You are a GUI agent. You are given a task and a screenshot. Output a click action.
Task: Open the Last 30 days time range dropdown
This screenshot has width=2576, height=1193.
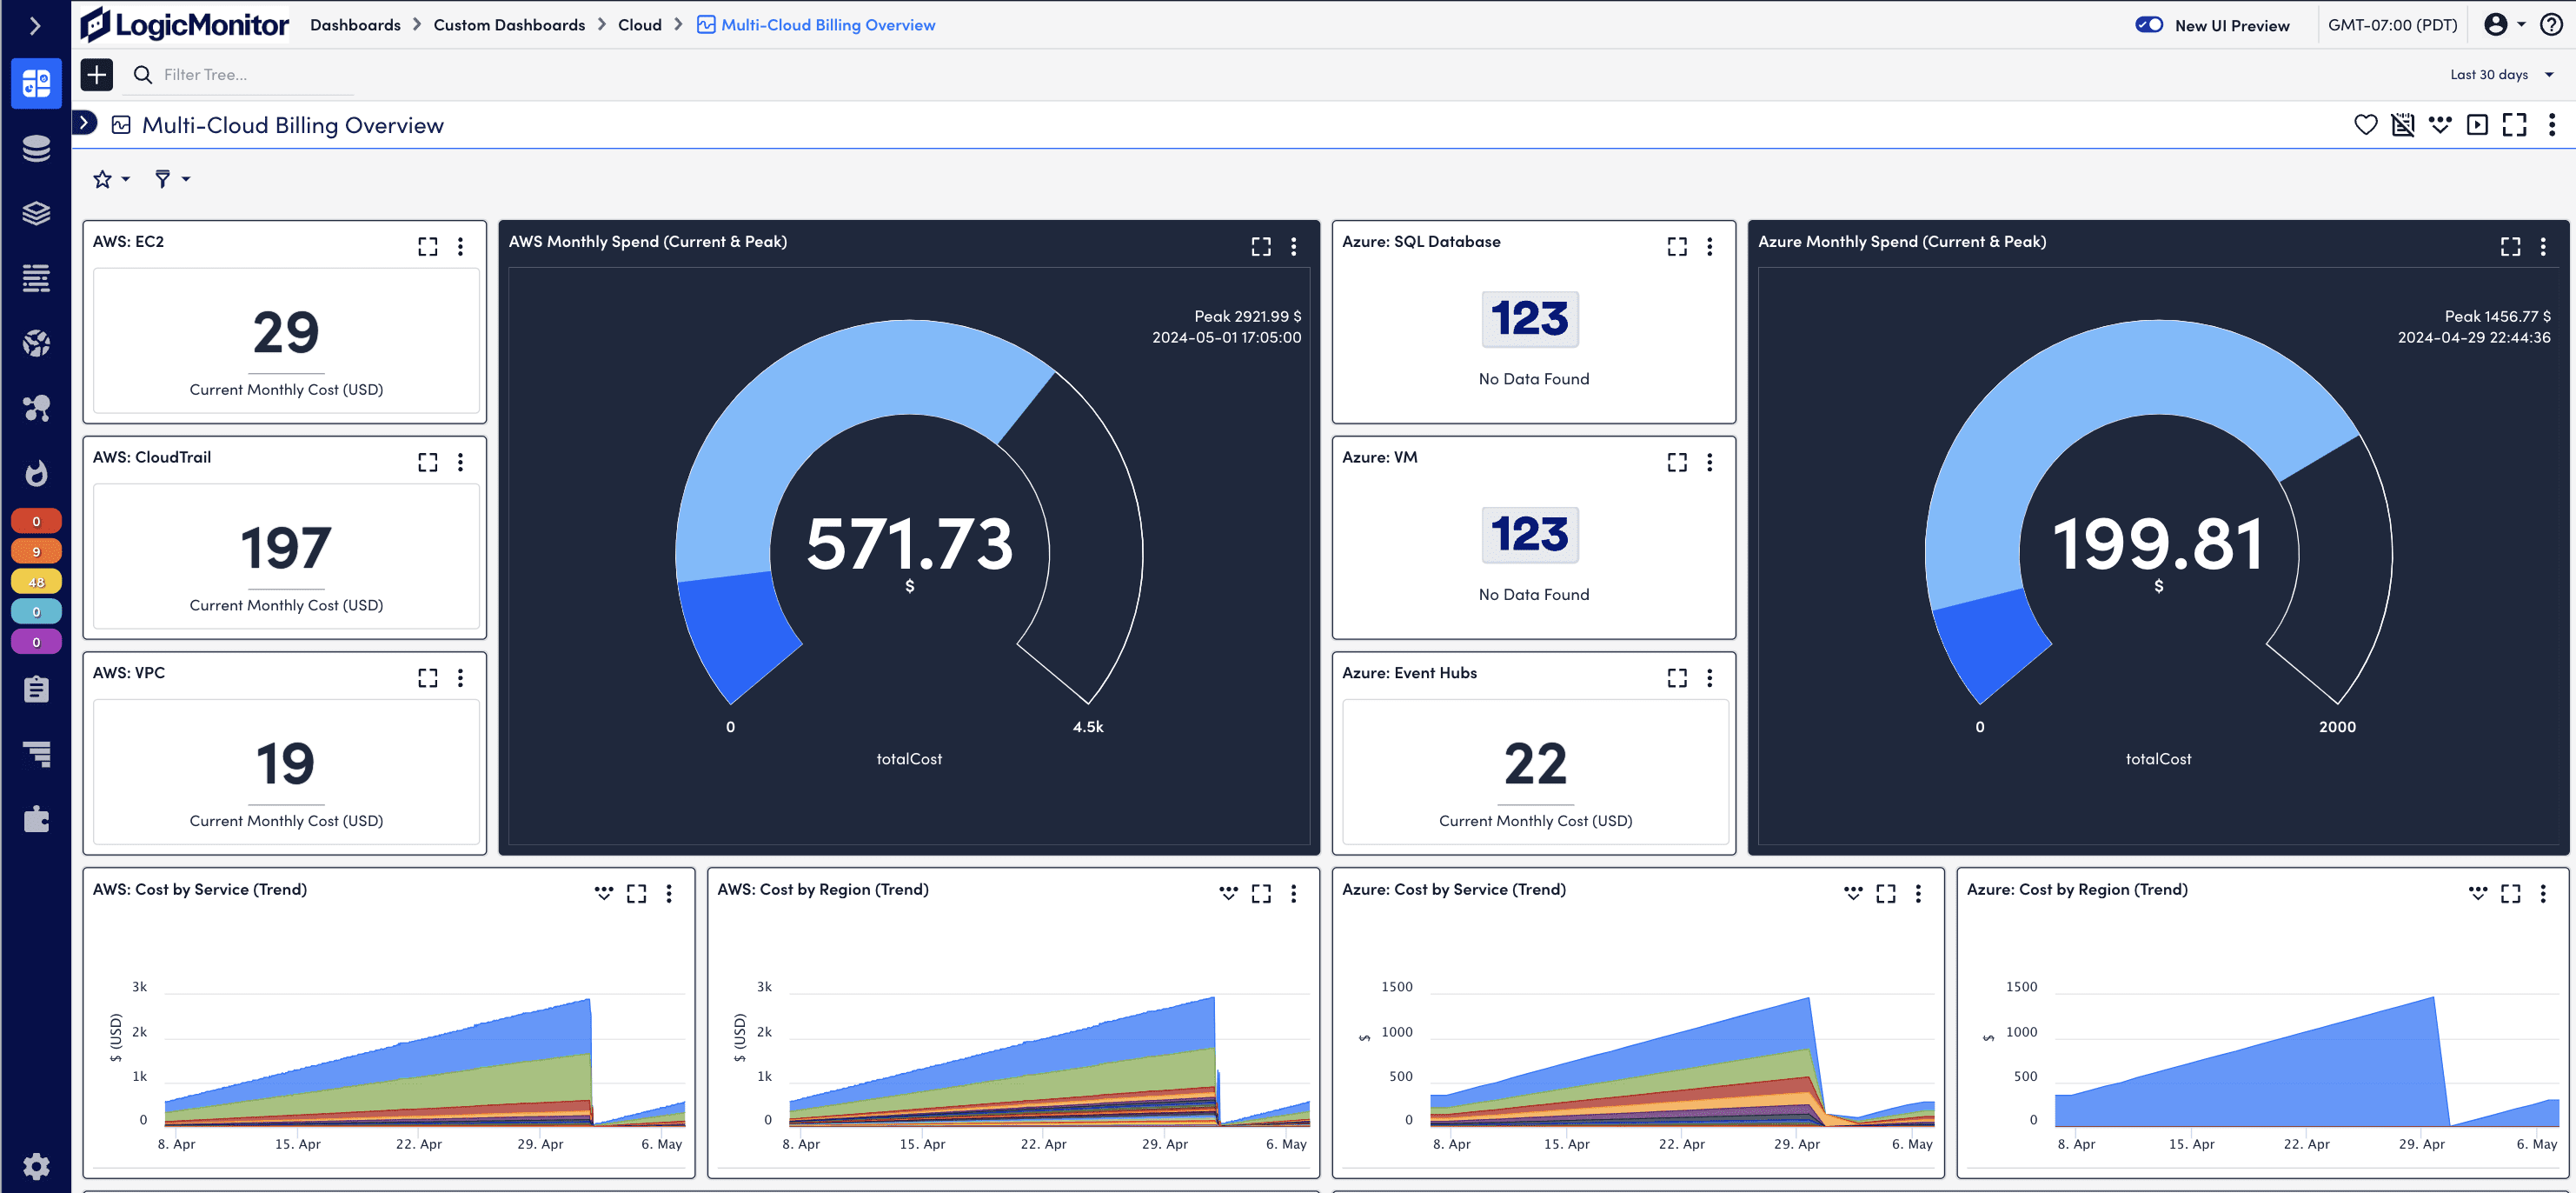click(2502, 74)
